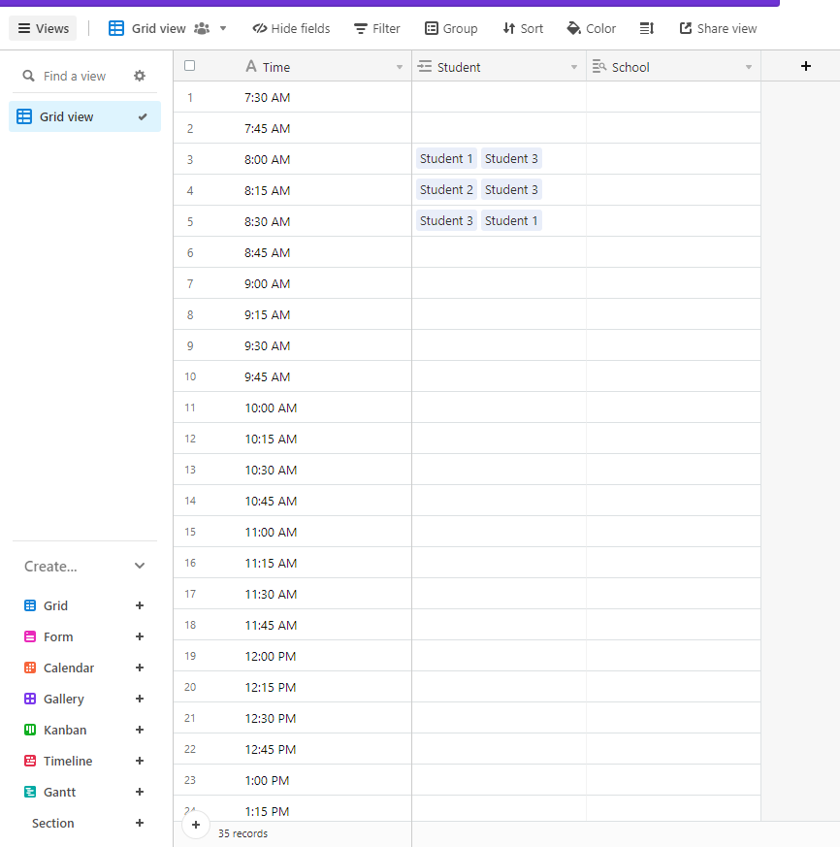
Task: Add a new Kanban view
Action: (140, 730)
